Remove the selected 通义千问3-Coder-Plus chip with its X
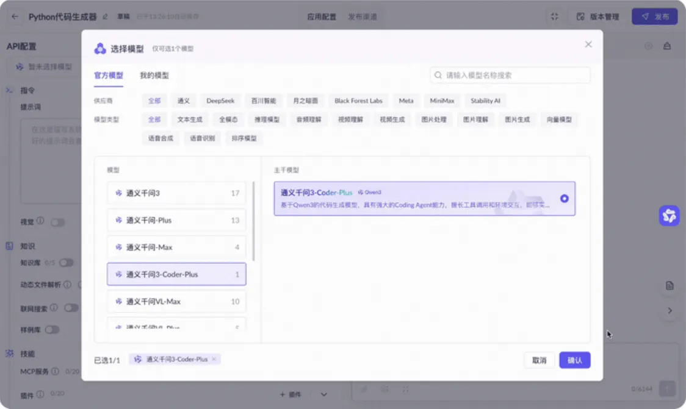This screenshot has width=686, height=409. point(214,359)
